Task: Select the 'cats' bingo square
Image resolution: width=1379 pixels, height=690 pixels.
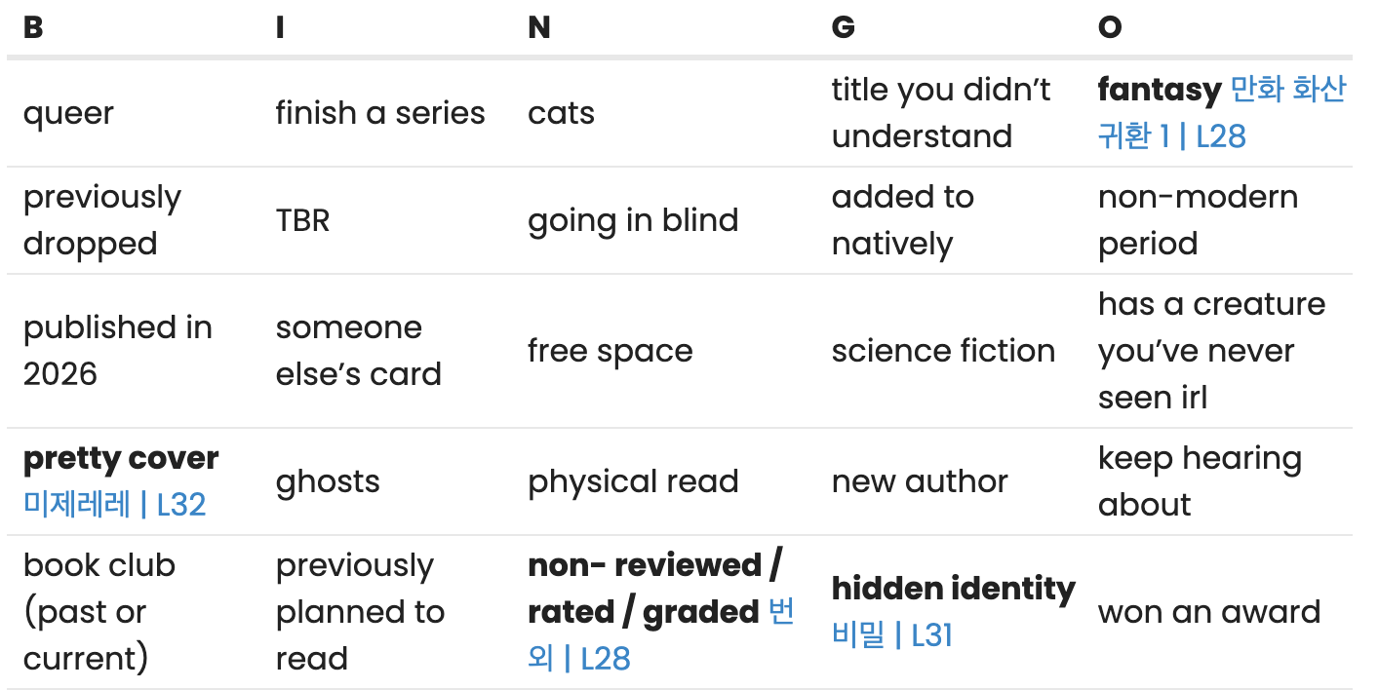Action: click(x=561, y=113)
